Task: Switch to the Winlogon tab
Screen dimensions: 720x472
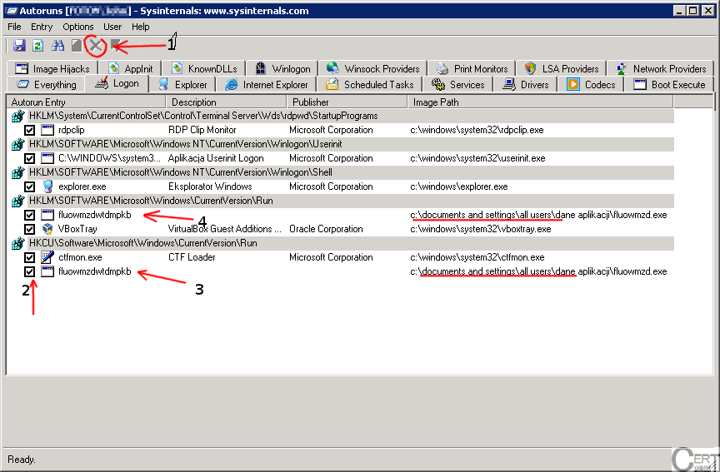Action: (282, 69)
